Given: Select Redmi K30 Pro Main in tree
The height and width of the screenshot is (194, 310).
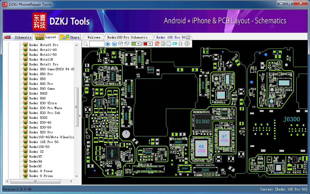Looking at the screenshot, I should coord(46,108).
